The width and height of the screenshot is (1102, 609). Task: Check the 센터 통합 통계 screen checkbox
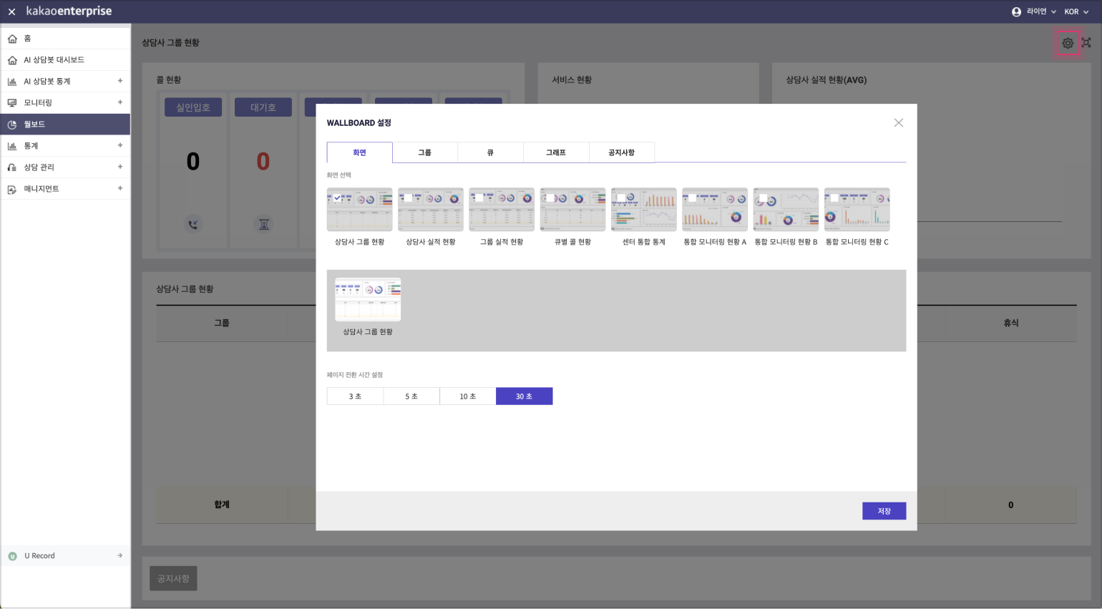coord(621,198)
